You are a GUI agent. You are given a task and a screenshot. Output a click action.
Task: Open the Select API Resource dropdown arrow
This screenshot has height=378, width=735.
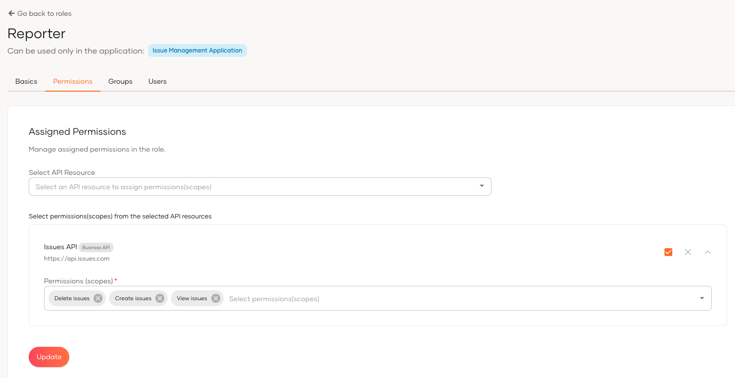tap(482, 186)
